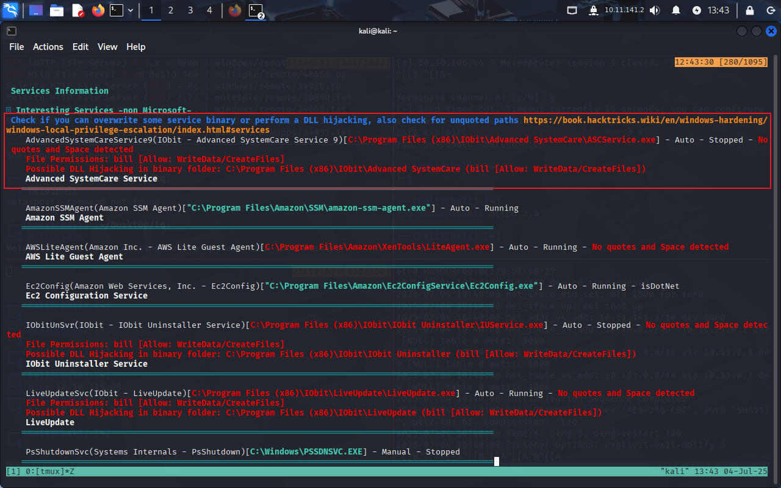Click 'Interesting Services -non Microsoft-' heading
The width and height of the screenshot is (781, 488).
coord(104,110)
